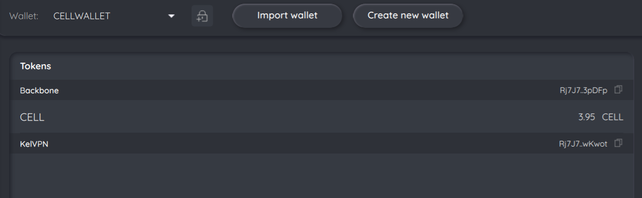Select the KelVPN network label
This screenshot has width=642, height=198.
click(x=34, y=144)
